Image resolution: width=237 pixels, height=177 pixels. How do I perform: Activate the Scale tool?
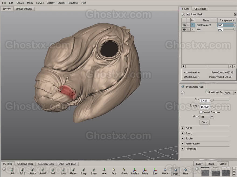pos(155,171)
